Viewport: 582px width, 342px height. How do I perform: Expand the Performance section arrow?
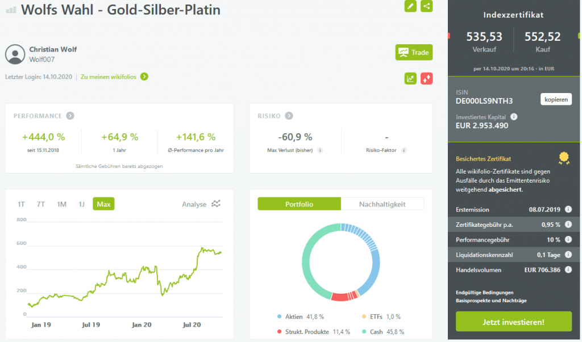(70, 116)
